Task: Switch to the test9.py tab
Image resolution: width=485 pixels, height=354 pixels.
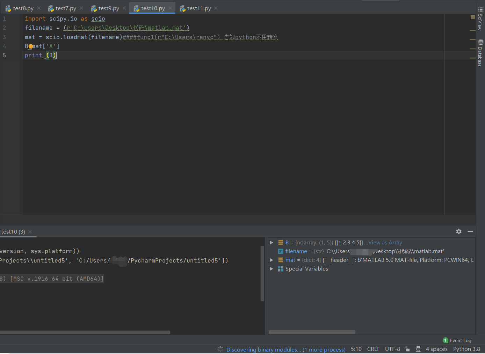Action: [x=109, y=8]
